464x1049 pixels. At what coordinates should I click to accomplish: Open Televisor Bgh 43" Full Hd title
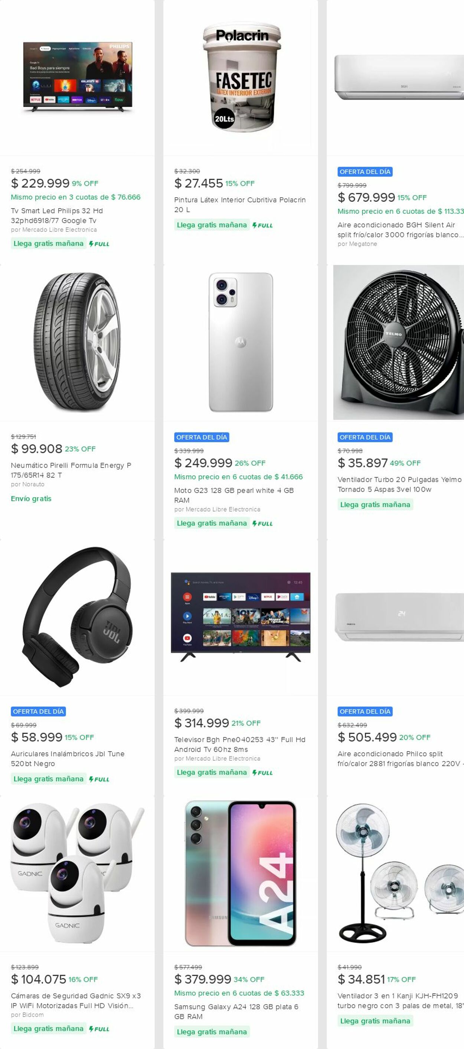[x=239, y=744]
